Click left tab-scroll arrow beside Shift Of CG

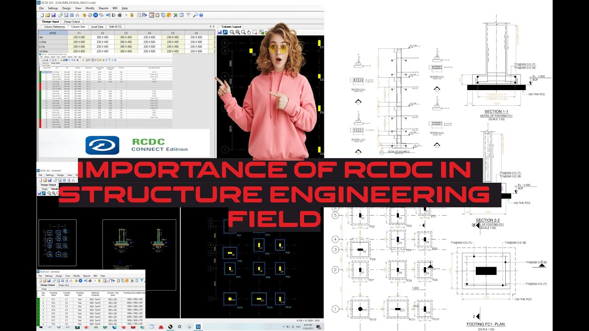pyautogui.click(x=210, y=27)
